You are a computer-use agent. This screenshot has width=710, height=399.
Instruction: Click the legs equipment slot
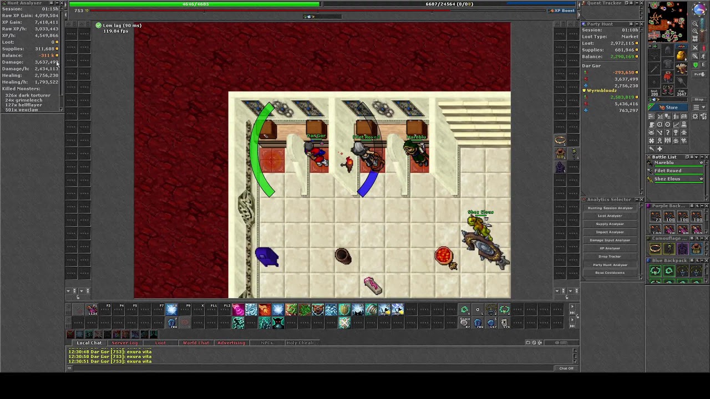pyautogui.click(x=667, y=76)
